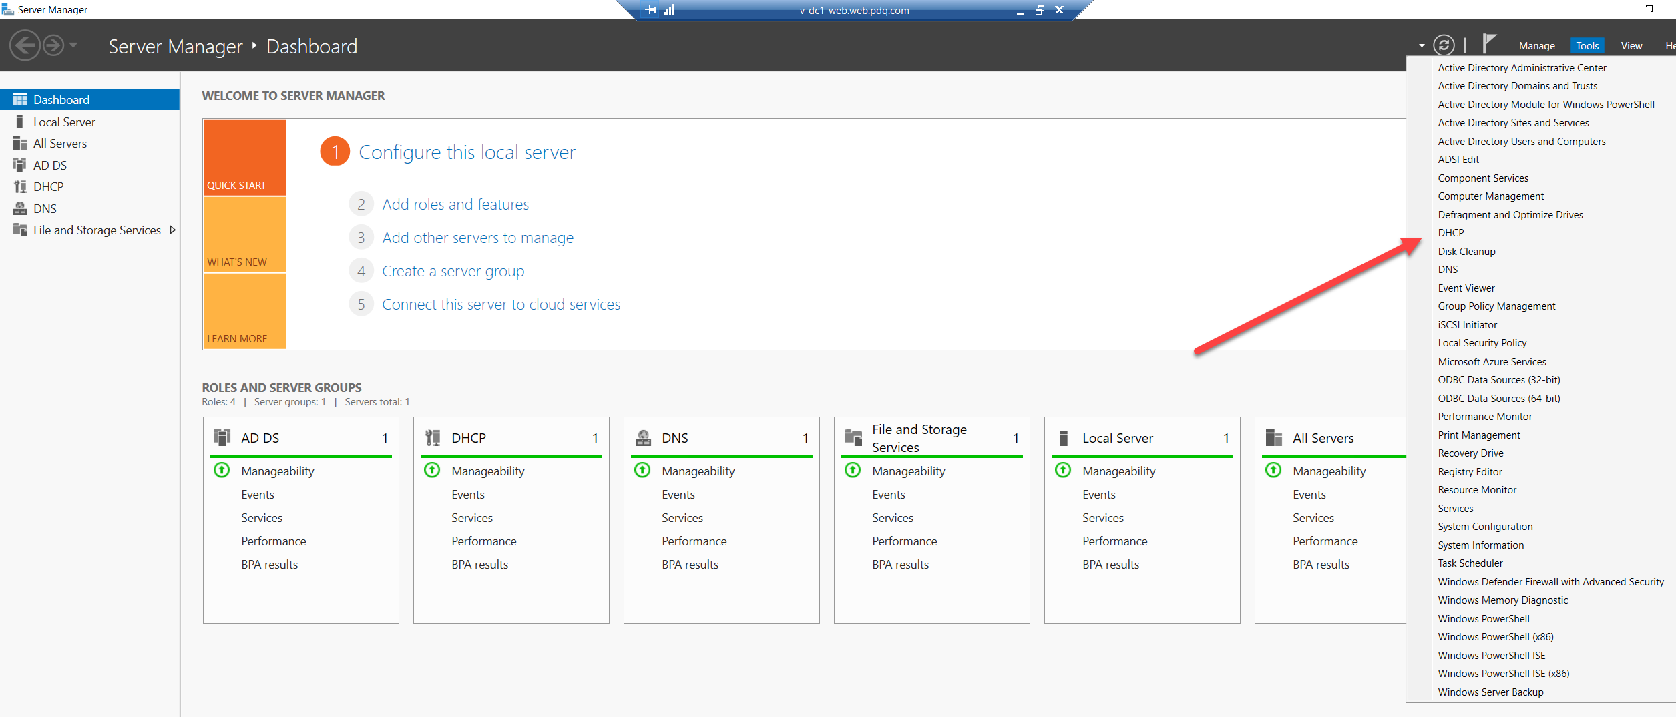Select the LEARN MORE tile
Viewport: 1676px width, 717px height.
coord(244,311)
